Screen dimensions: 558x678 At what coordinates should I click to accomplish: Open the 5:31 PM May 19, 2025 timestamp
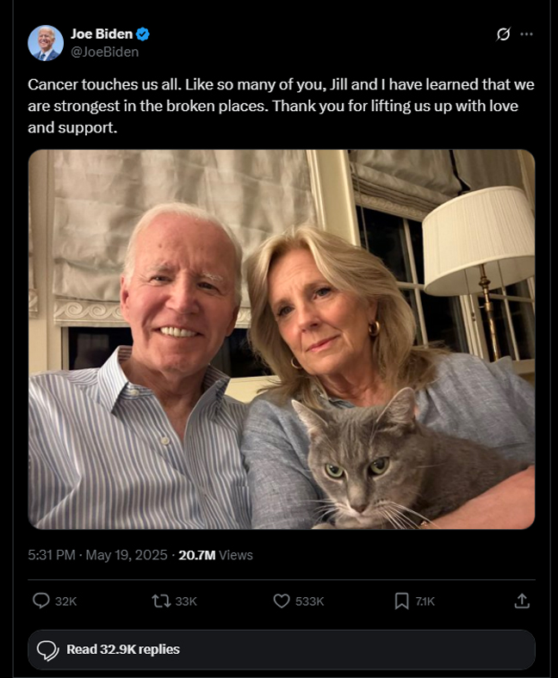point(97,555)
